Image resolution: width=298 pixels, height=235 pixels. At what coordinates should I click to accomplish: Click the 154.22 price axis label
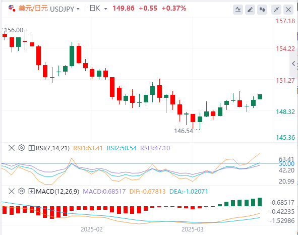(x=285, y=49)
